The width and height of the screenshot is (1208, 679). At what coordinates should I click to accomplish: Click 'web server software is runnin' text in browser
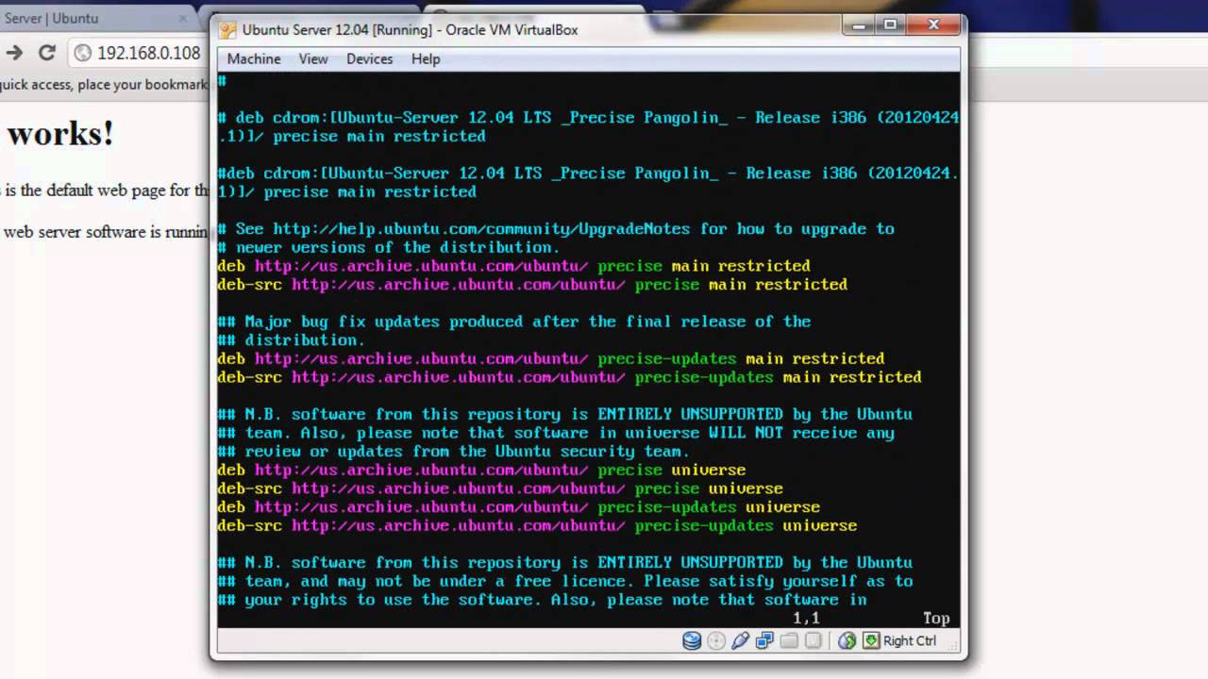click(x=105, y=231)
